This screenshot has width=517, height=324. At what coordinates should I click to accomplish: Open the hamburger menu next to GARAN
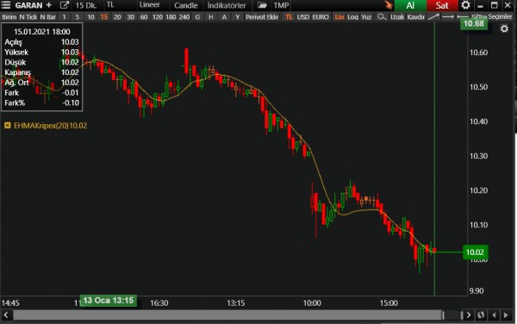point(6,5)
